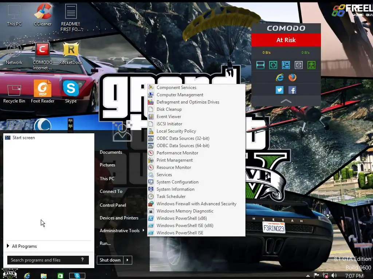Click the COMODO widget task manager layout icon
The width and height of the screenshot is (373, 279).
tap(286, 65)
